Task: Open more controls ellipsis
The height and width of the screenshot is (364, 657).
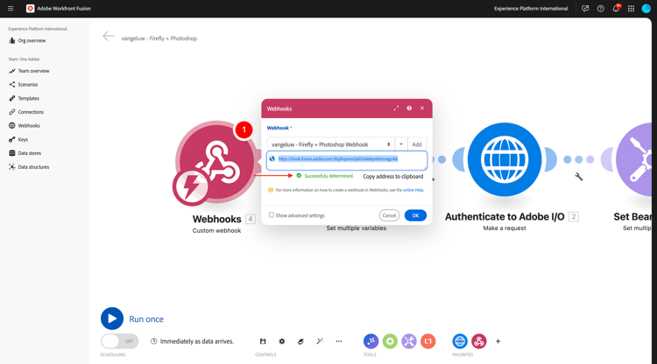Action: (x=338, y=341)
